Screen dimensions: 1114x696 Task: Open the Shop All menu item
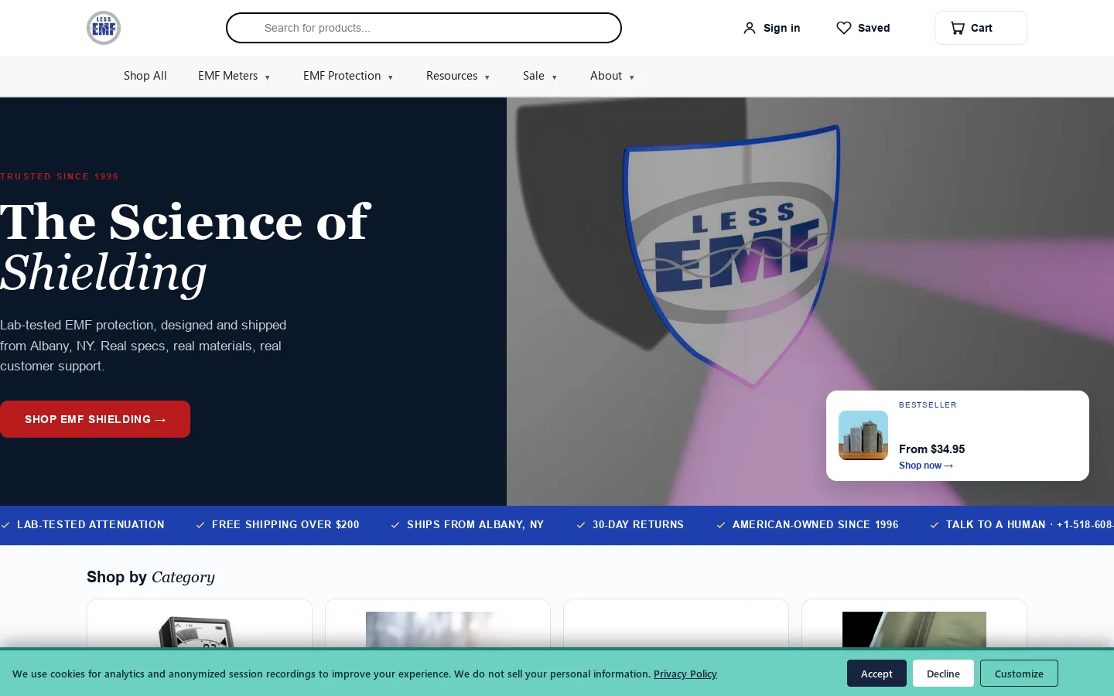tap(145, 76)
